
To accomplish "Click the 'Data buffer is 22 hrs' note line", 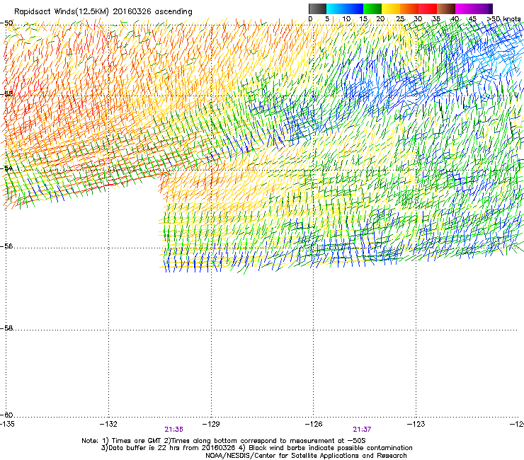I will [256, 448].
